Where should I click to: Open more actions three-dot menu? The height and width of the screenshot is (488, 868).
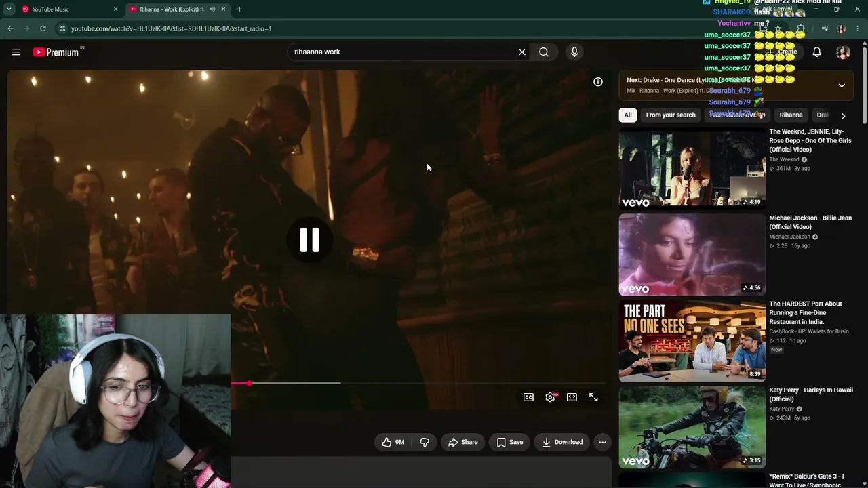point(602,443)
